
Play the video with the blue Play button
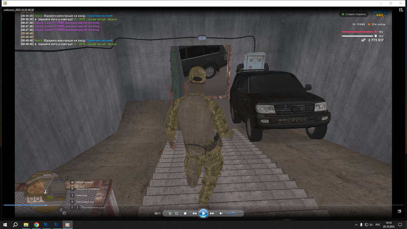click(x=203, y=213)
